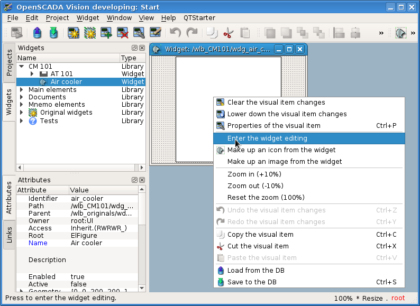
Task: Open the File menu
Action: 13,18
